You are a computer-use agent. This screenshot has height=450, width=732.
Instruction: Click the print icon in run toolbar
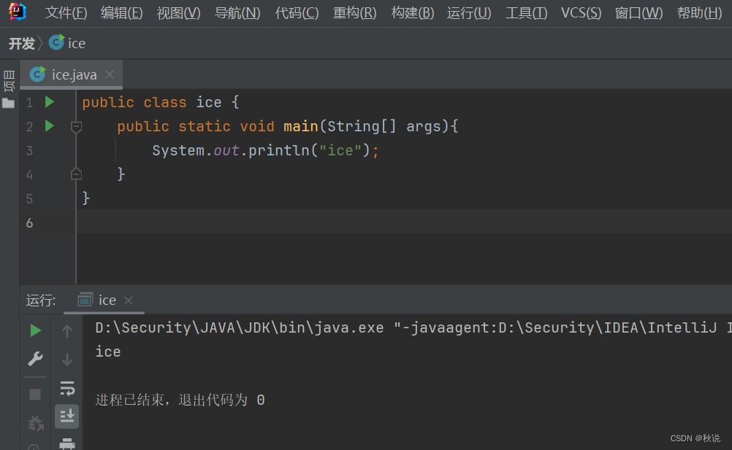click(x=67, y=443)
